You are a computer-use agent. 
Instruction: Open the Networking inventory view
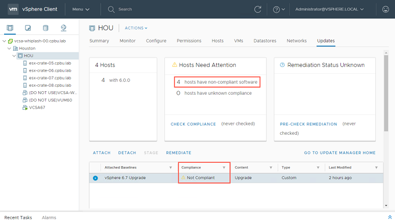pyautogui.click(x=63, y=28)
